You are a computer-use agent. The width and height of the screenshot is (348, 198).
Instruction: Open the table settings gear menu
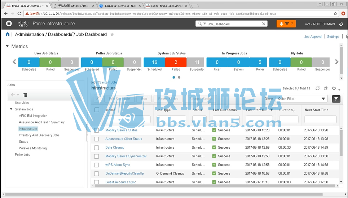[334, 88]
